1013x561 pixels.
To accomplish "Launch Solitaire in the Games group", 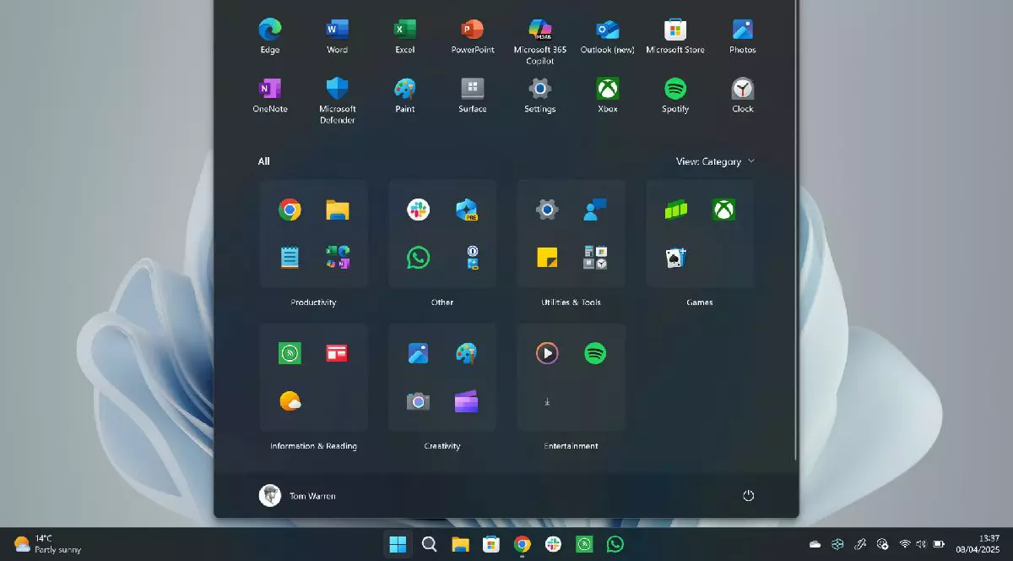I will point(676,258).
